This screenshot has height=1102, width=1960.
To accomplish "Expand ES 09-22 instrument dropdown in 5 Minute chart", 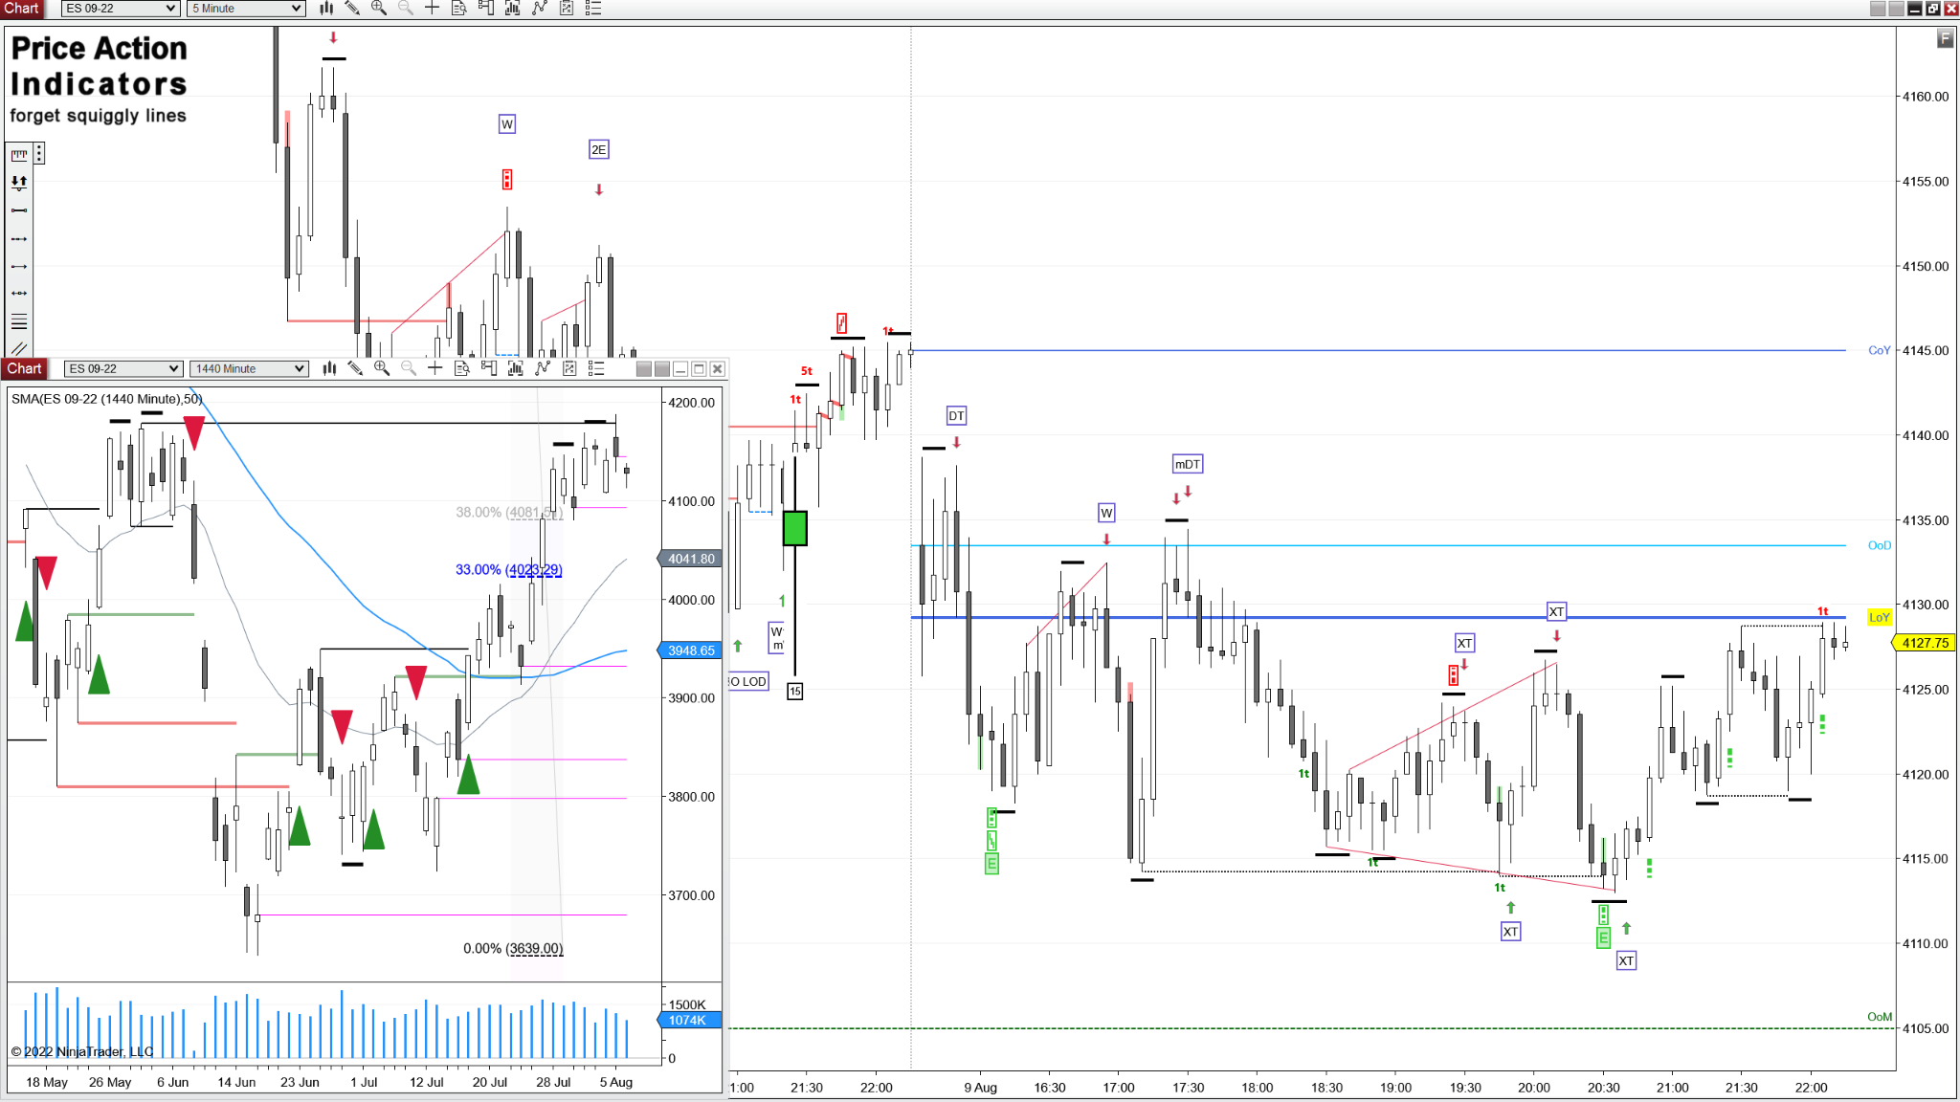I will 121,9.
